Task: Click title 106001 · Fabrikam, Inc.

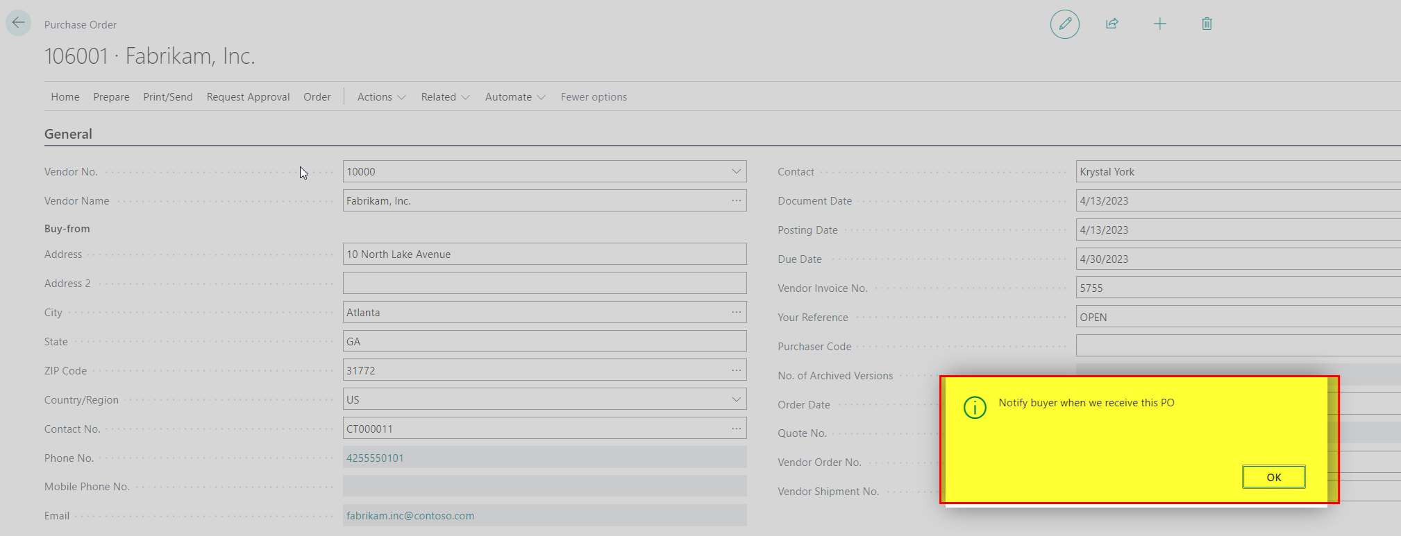Action: pyautogui.click(x=150, y=55)
